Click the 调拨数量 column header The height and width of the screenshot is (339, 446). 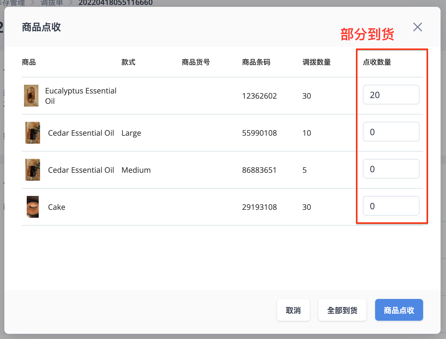click(317, 62)
